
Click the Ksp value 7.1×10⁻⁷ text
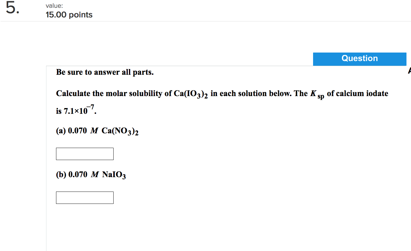[79, 110]
